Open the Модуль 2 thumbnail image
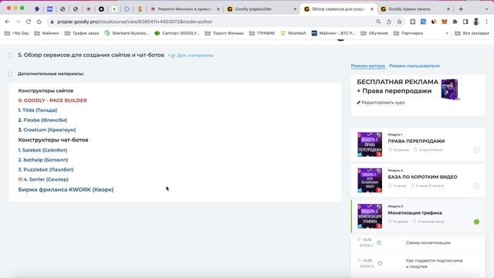This screenshot has width=494, height=278. pyautogui.click(x=370, y=180)
